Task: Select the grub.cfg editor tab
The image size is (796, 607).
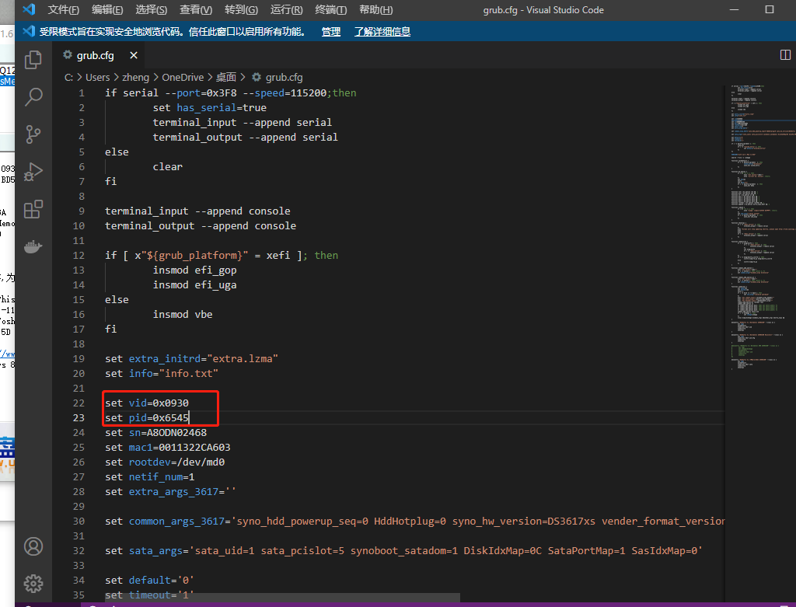Action: [94, 56]
